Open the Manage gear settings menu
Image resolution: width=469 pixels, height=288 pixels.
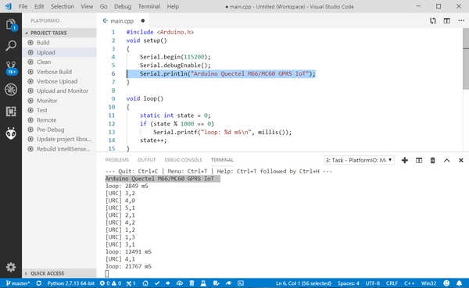11,267
